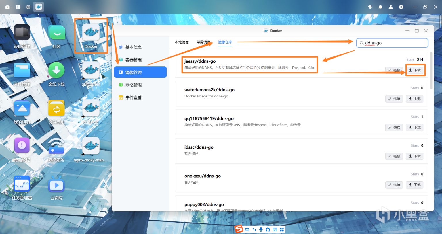Open the app grid launcher in top bar
Image resolution: width=442 pixels, height=234 pixels.
click(x=18, y=7)
